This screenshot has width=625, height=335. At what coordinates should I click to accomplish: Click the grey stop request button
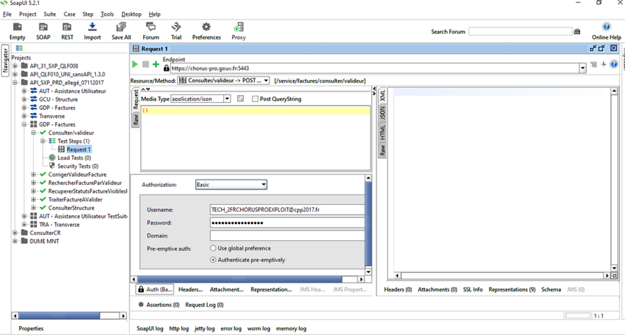coord(145,64)
